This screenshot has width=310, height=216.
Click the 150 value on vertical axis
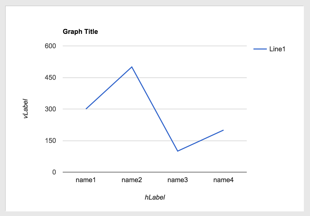pos(51,141)
